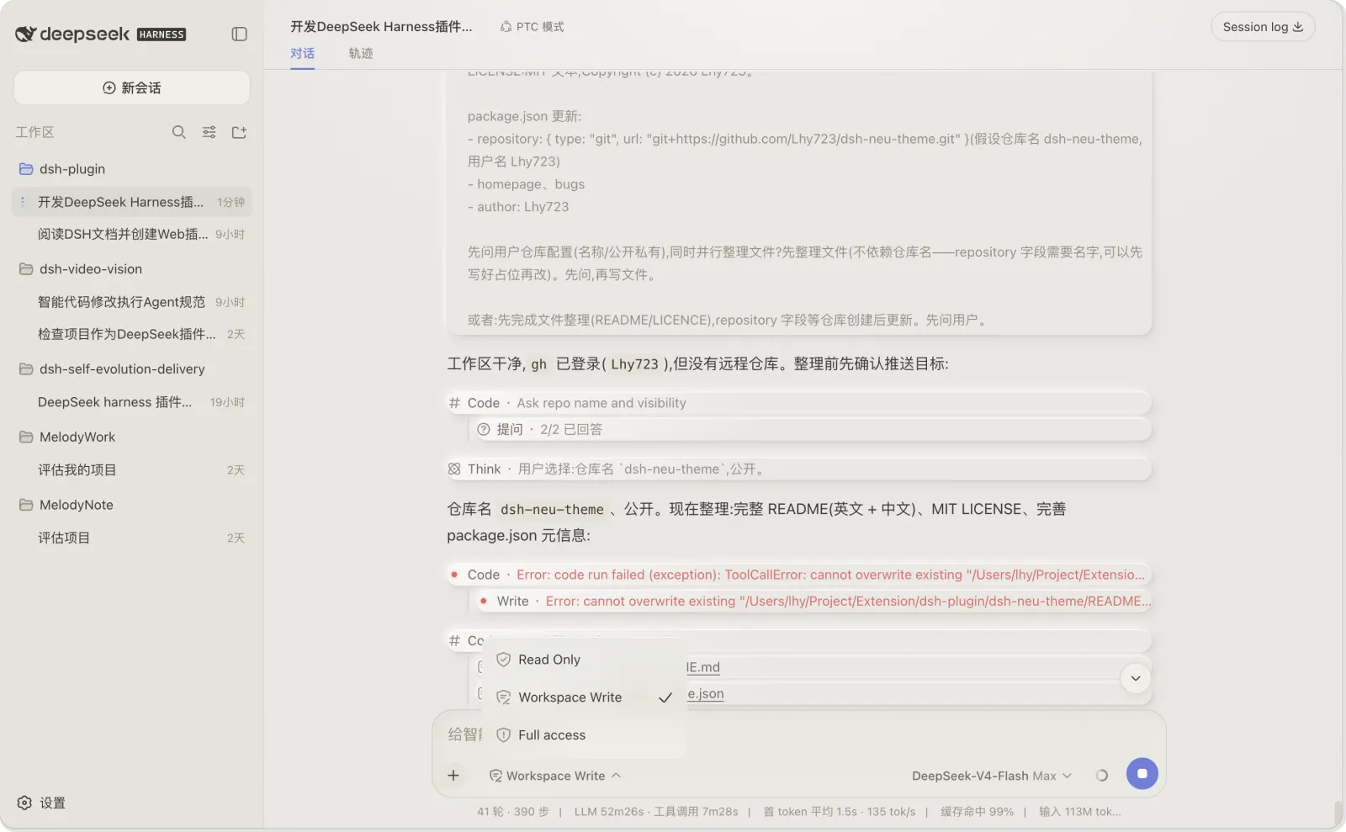Open the partially hidden .json file link
The width and height of the screenshot is (1346, 832).
pos(705,694)
